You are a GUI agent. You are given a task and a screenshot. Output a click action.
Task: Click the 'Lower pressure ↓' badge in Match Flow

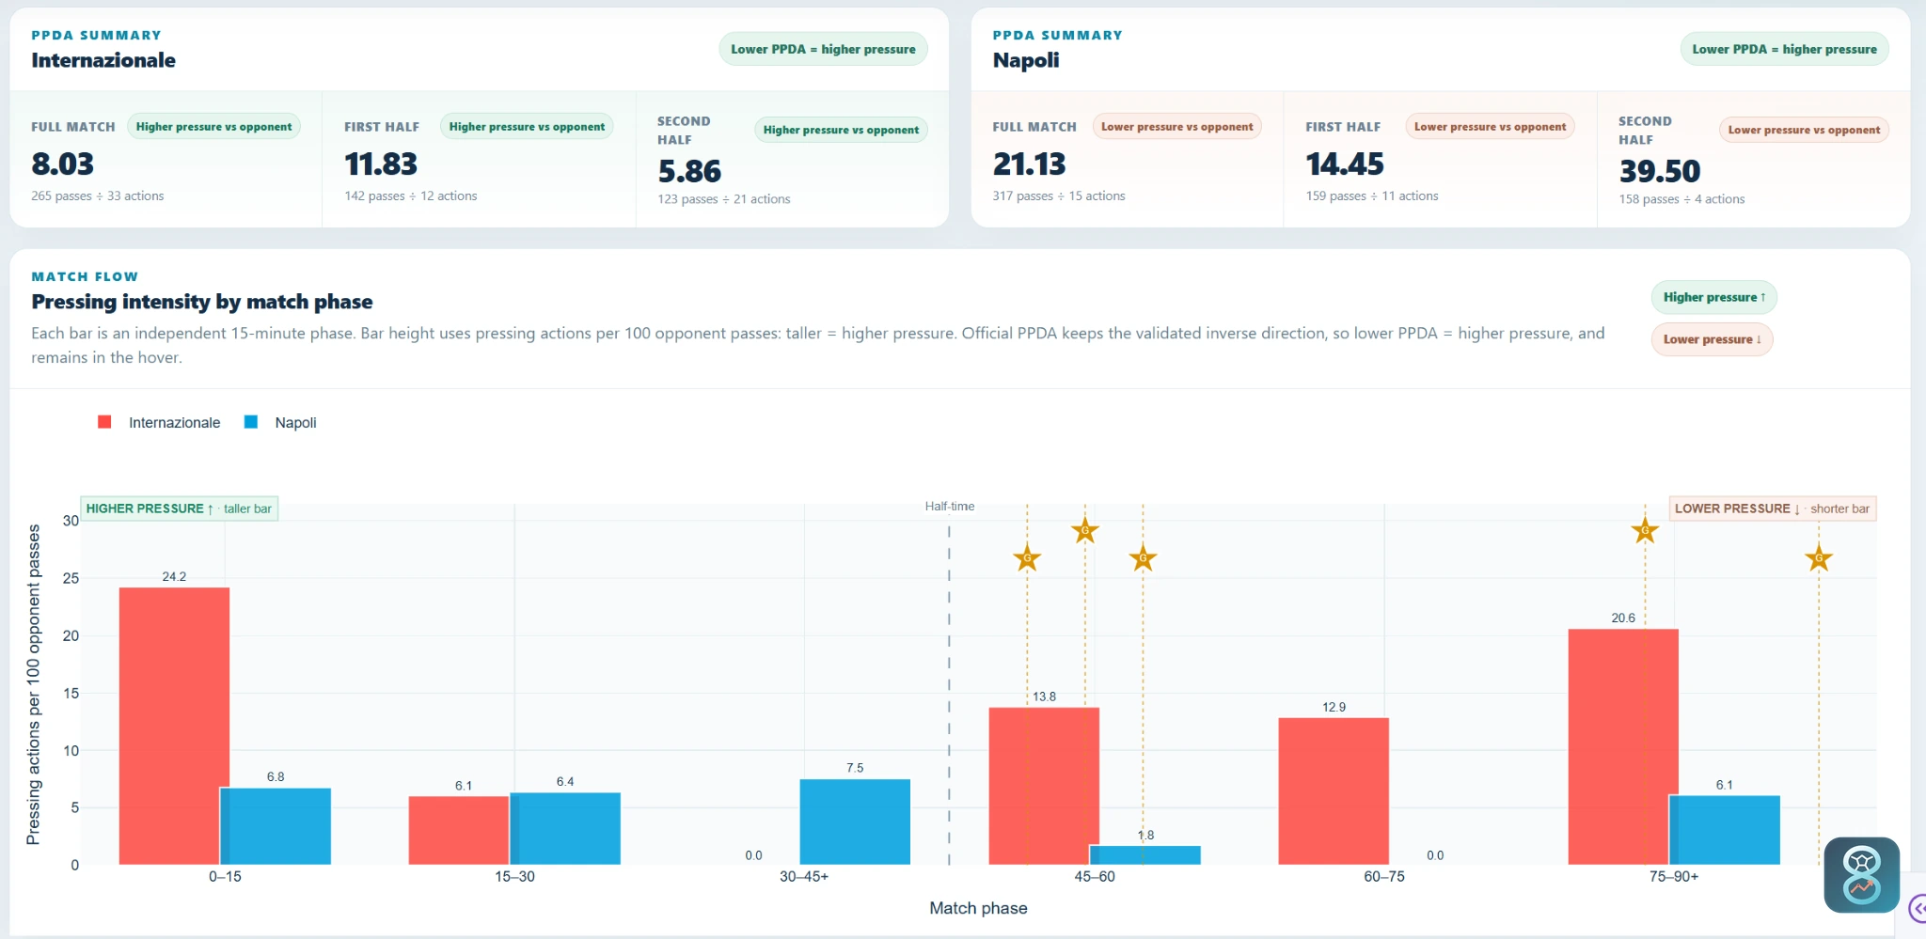click(x=1712, y=339)
